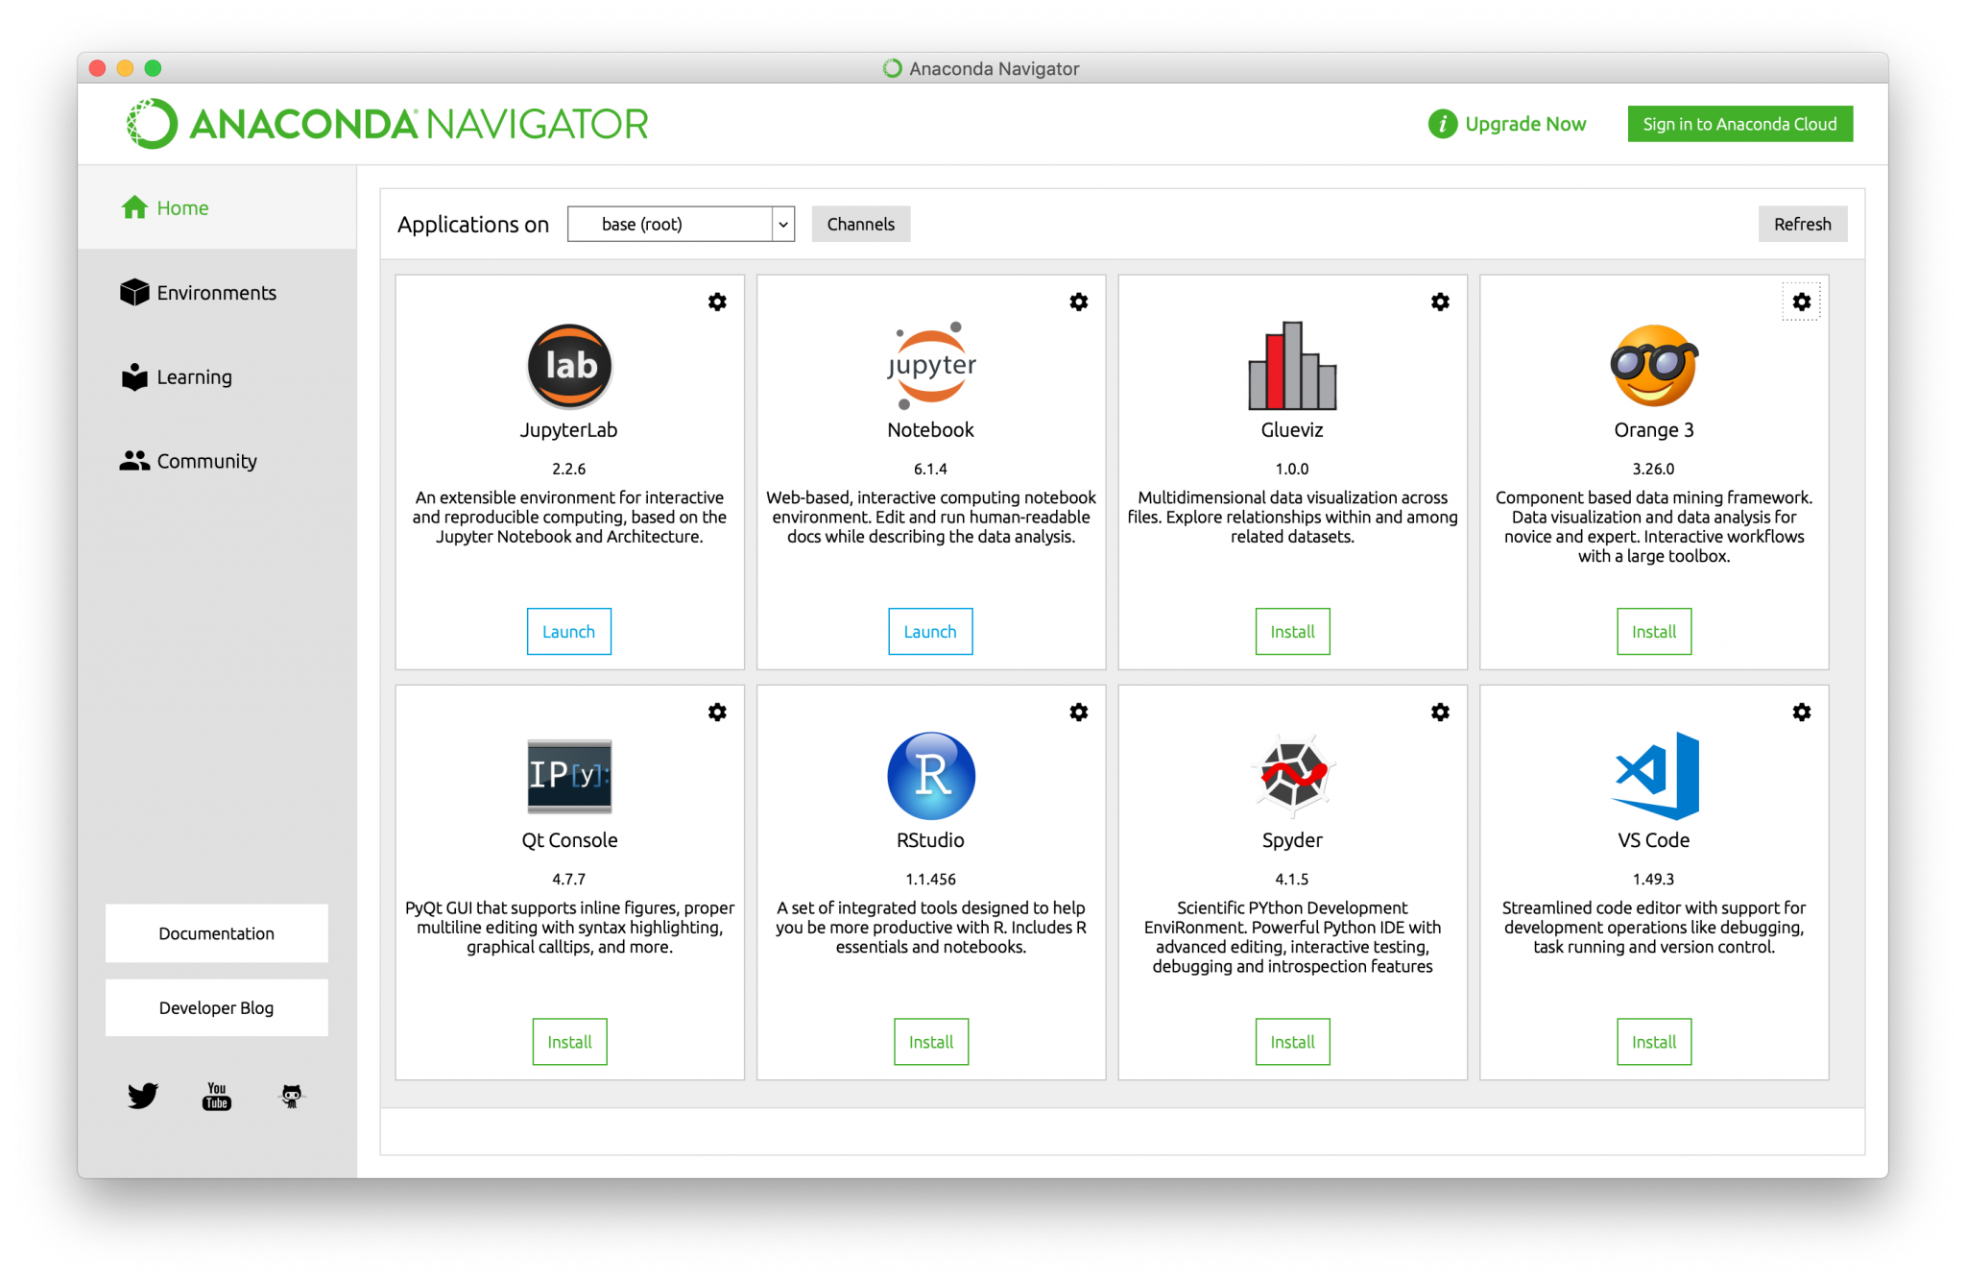Click the JupyterLab app logo
1966x1281 pixels.
[569, 366]
